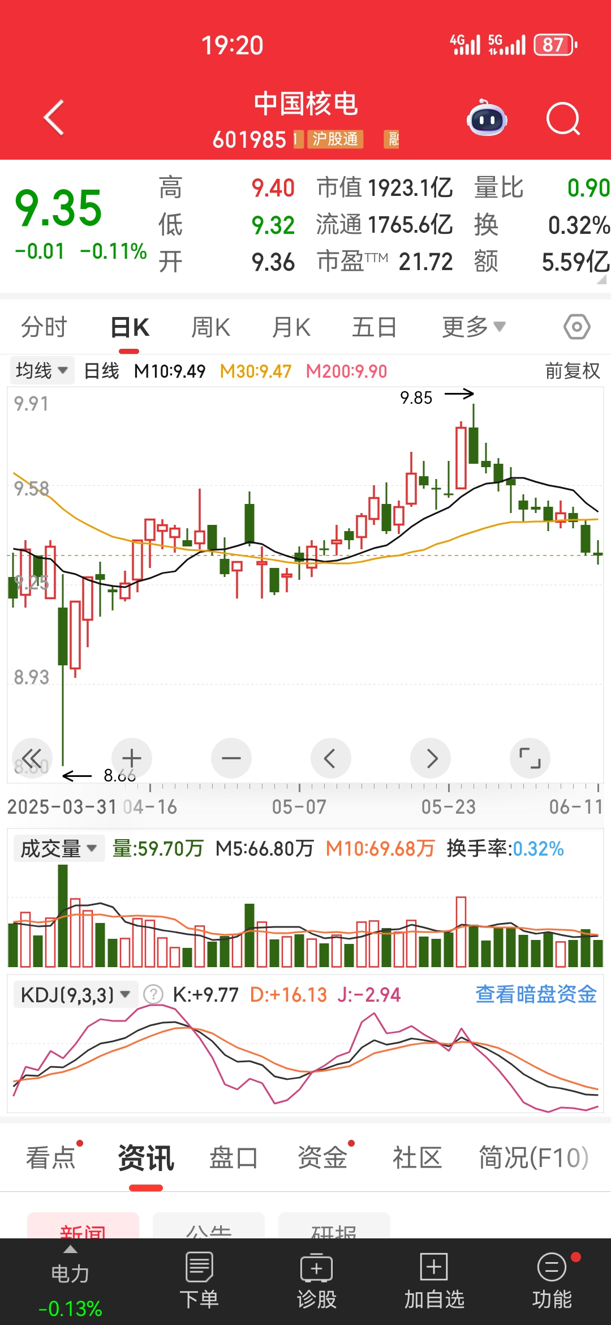Tap the 融 margin badge
611x1325 pixels.
coord(393,139)
